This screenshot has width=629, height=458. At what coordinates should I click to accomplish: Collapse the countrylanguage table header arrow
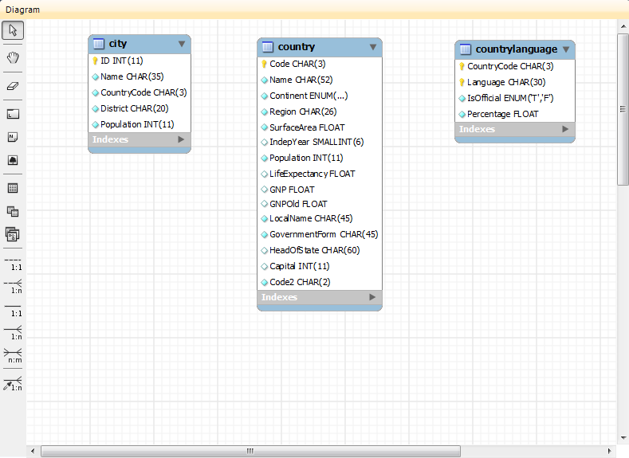566,49
